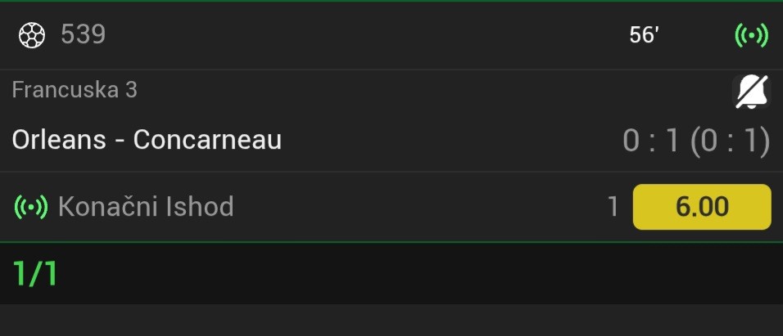Image resolution: width=783 pixels, height=336 pixels.
Task: Click the dark bar area right of 1/1
Action: pyautogui.click(x=410, y=273)
